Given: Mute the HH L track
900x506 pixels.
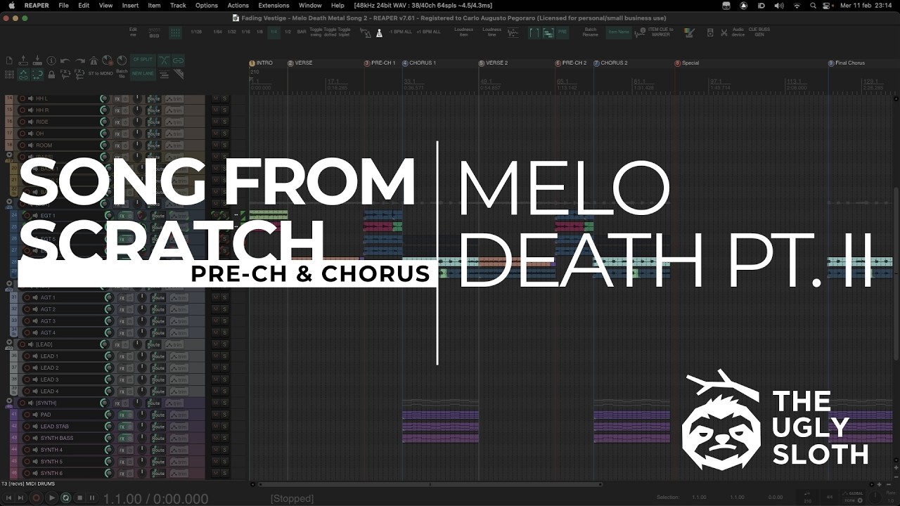Looking at the screenshot, I should (x=216, y=98).
